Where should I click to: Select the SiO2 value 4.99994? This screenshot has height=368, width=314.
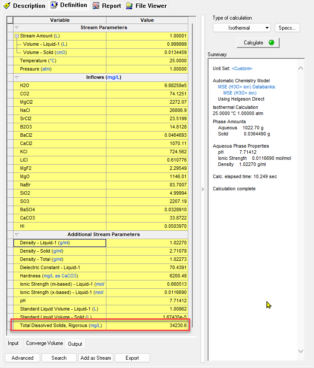point(147,193)
